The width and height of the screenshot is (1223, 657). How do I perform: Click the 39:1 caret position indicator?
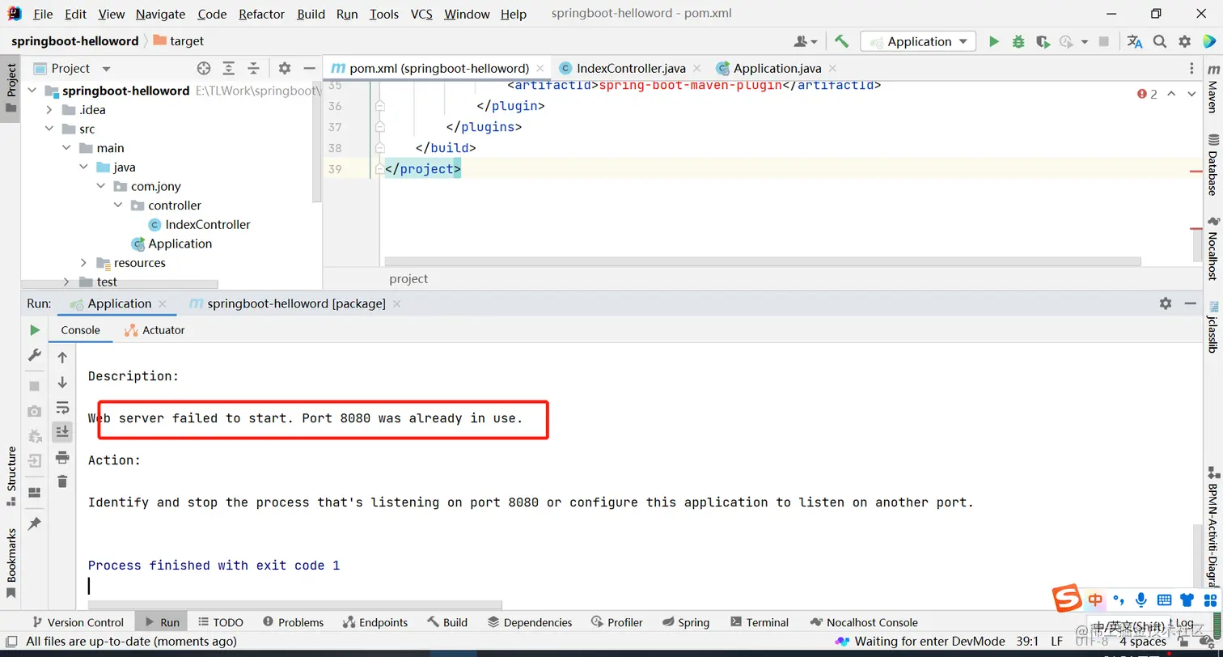coord(1027,642)
